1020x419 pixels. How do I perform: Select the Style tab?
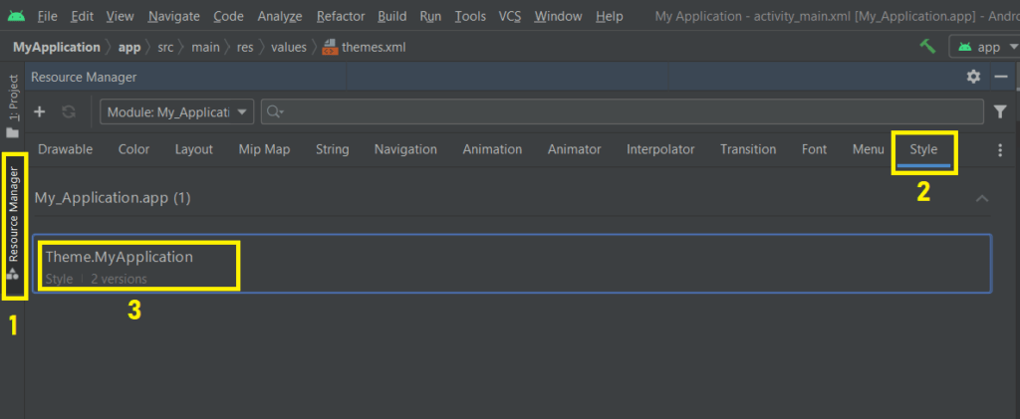click(923, 149)
